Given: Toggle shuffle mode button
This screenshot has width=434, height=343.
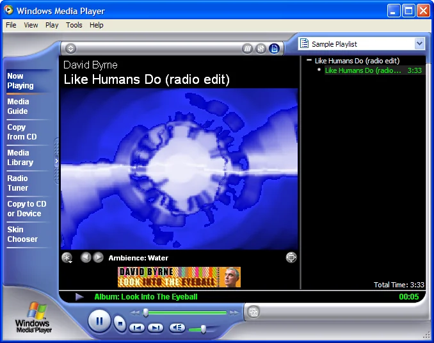Looking at the screenshot, I should click(x=247, y=49).
